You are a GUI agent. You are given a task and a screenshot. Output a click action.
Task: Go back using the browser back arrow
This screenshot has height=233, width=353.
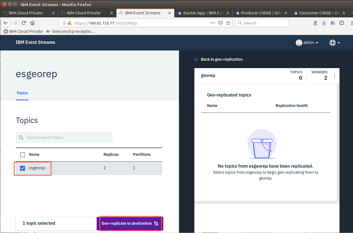coord(6,23)
